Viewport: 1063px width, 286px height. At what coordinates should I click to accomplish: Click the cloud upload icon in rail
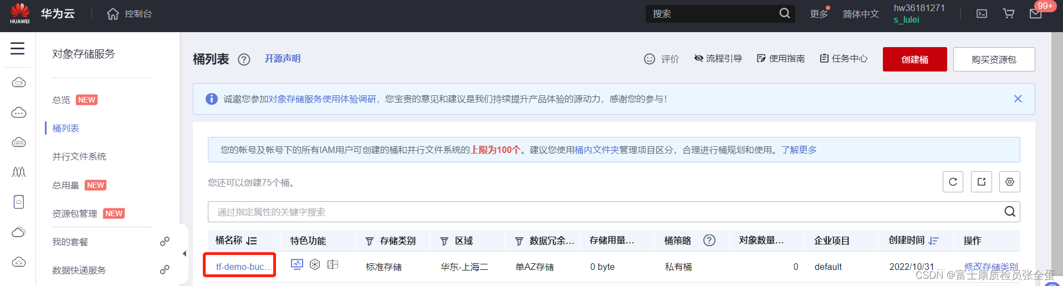pos(19,262)
